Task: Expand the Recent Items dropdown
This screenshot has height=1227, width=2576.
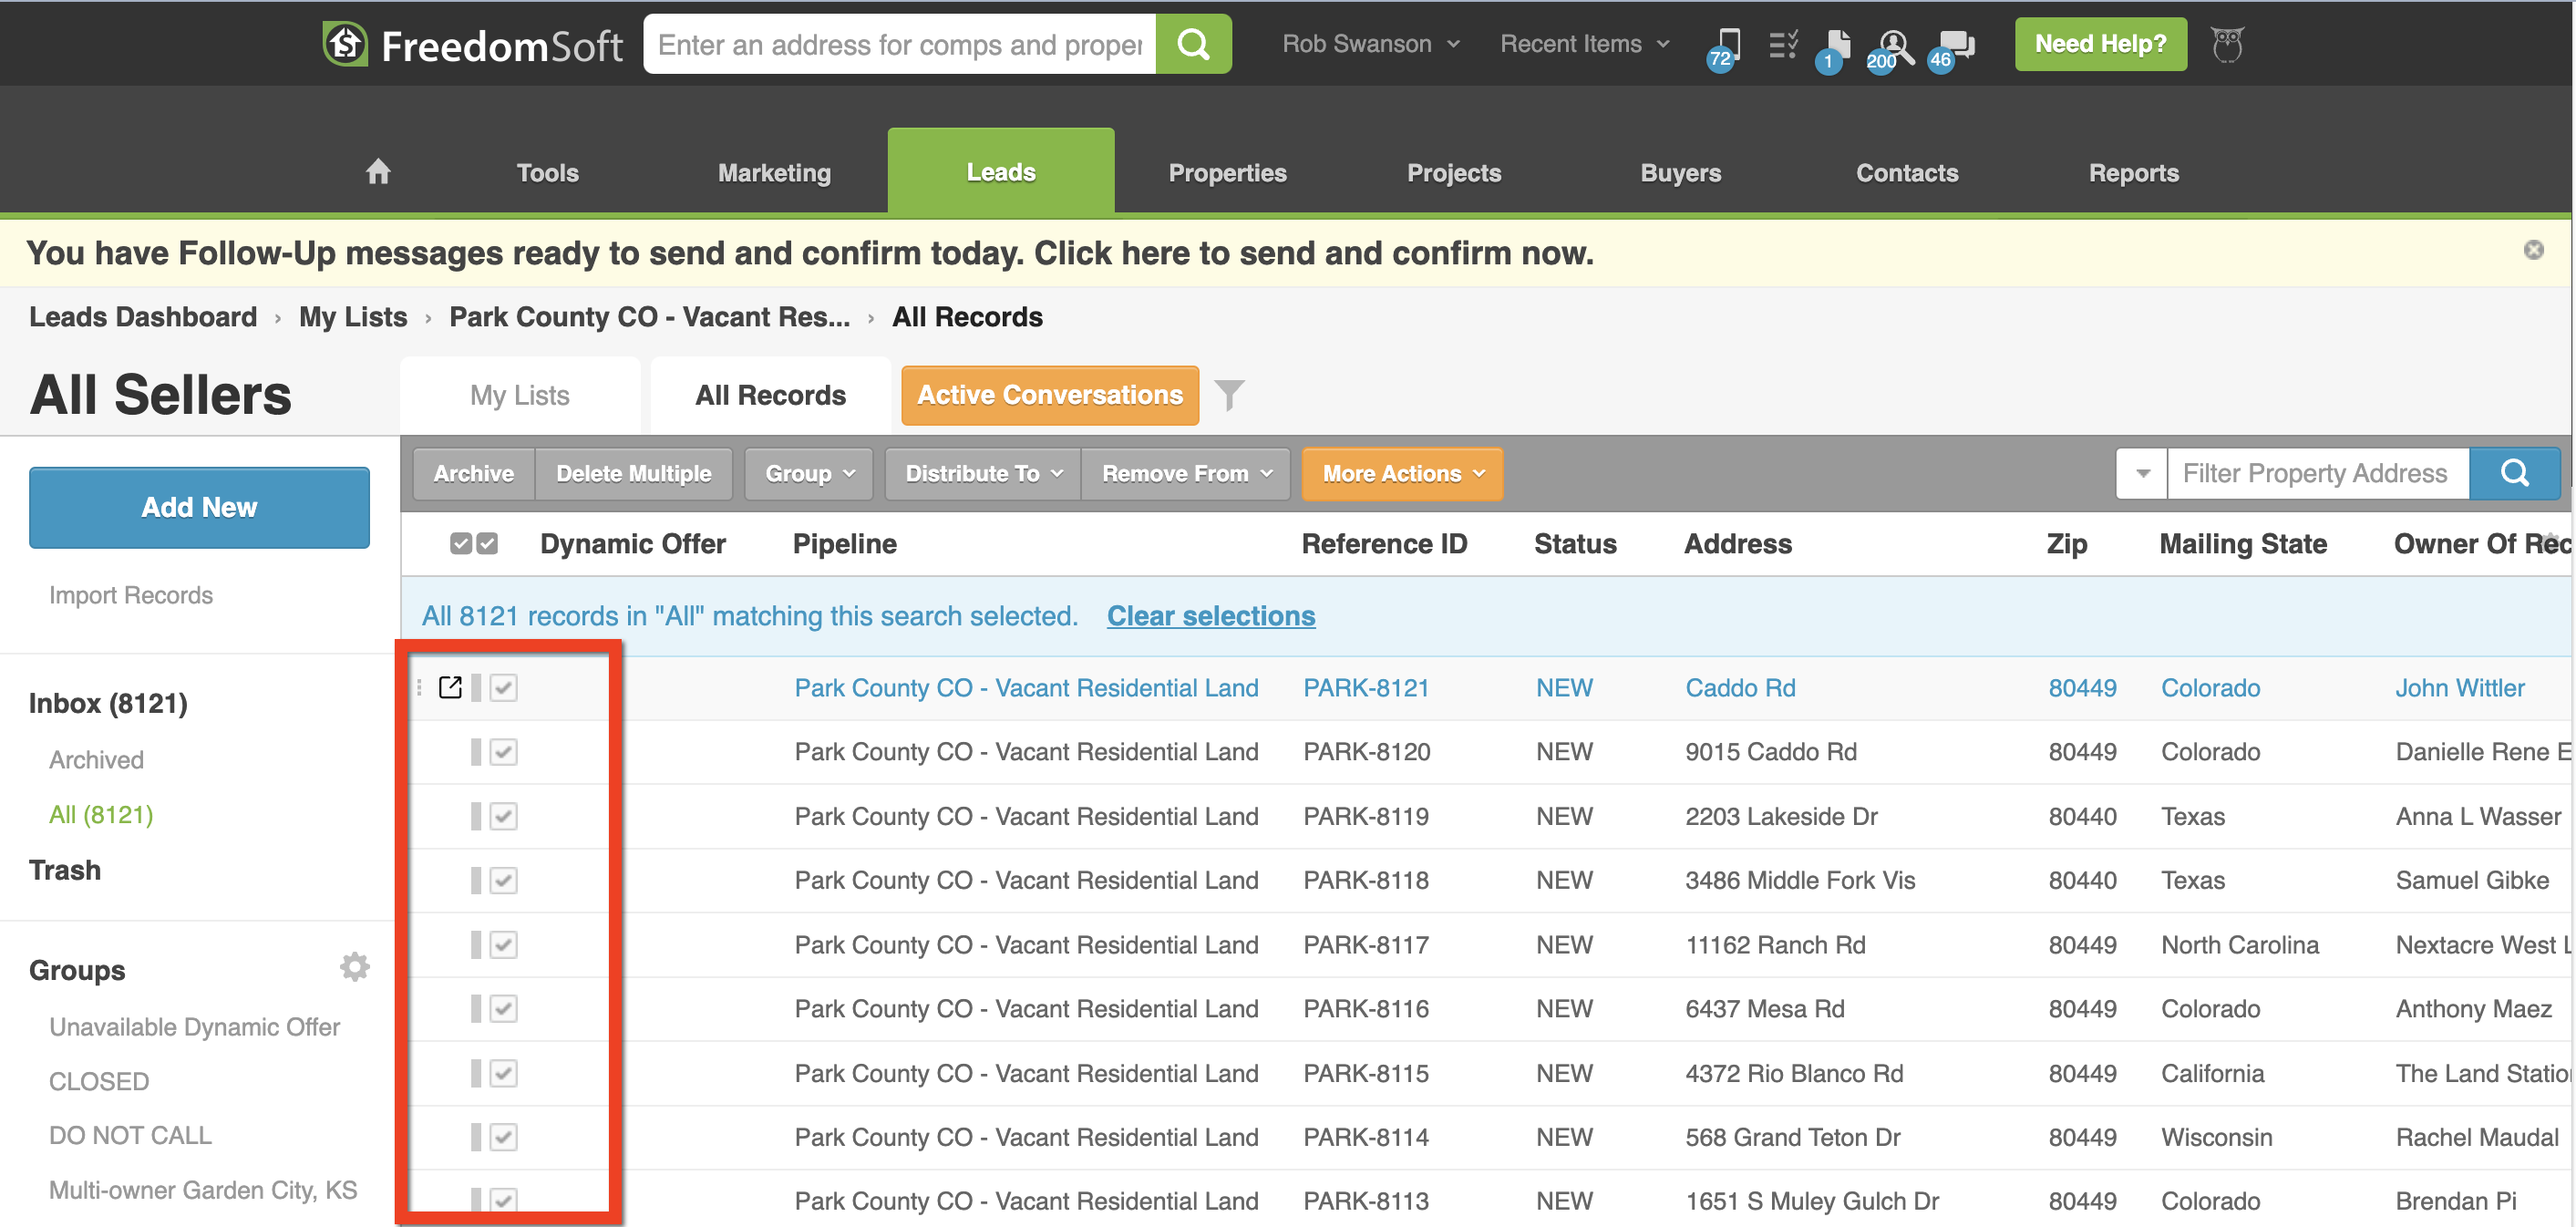Action: (x=1584, y=44)
